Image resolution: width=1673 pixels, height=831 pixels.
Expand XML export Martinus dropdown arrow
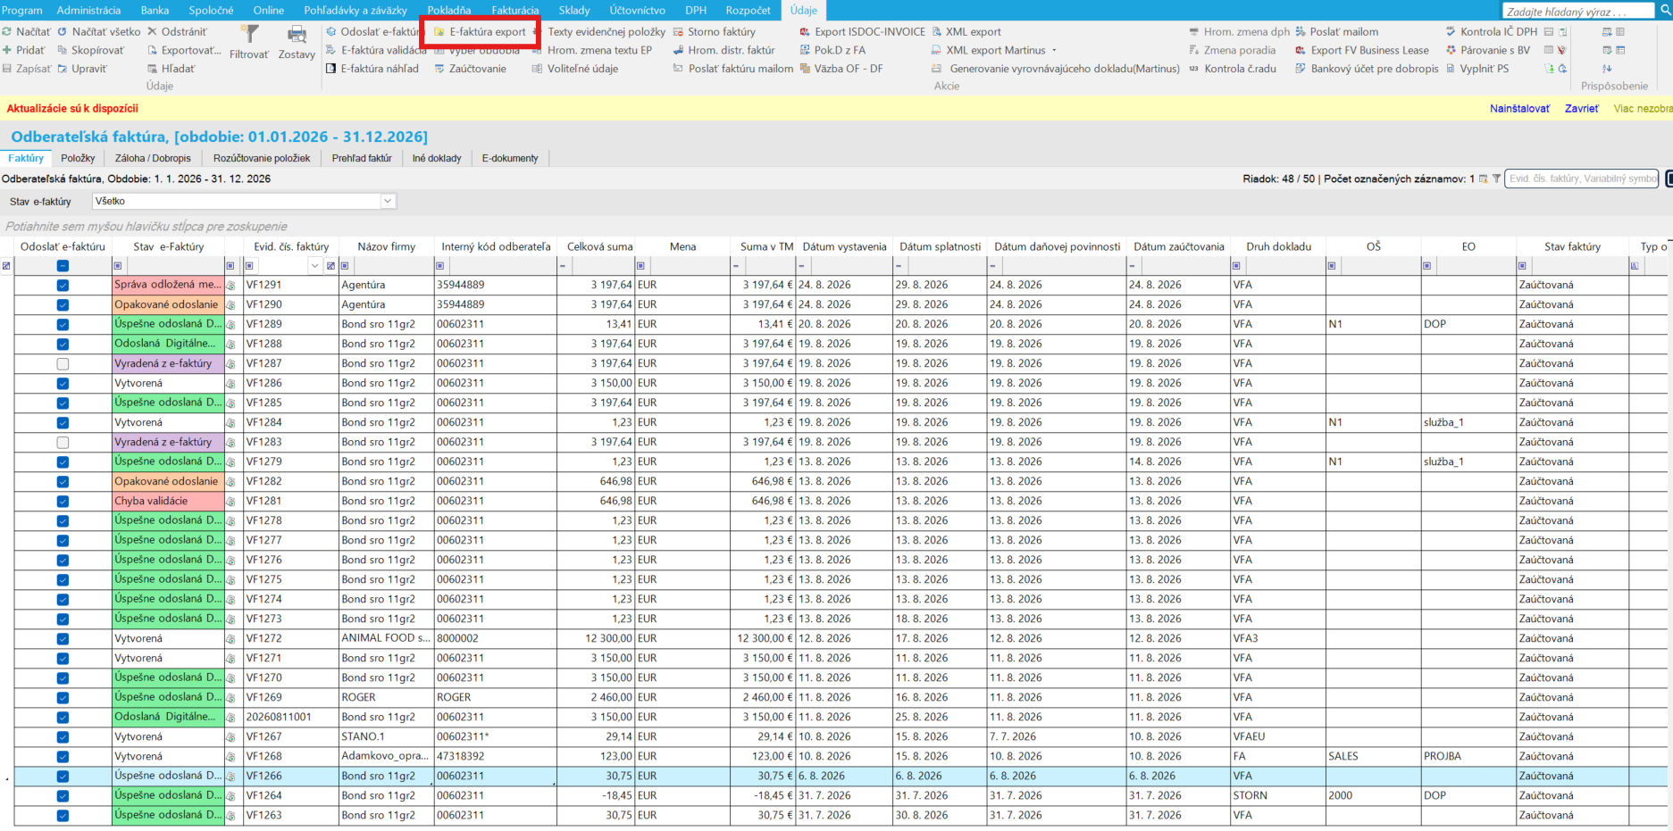click(1054, 51)
